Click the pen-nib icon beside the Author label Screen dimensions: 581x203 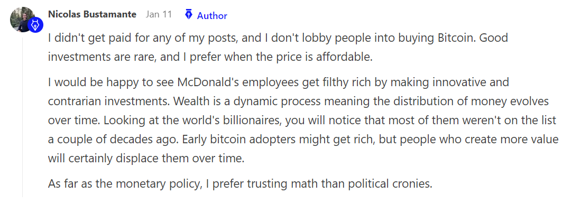(189, 15)
